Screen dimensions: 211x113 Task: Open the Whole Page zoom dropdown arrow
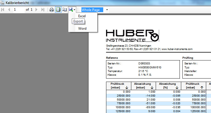click(x=107, y=10)
